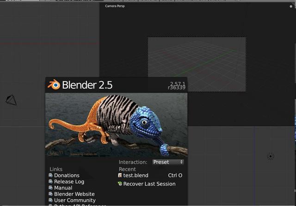Viewport: 296px width, 206px height.
Task: Click the chameleon splash image
Action: click(x=116, y=125)
